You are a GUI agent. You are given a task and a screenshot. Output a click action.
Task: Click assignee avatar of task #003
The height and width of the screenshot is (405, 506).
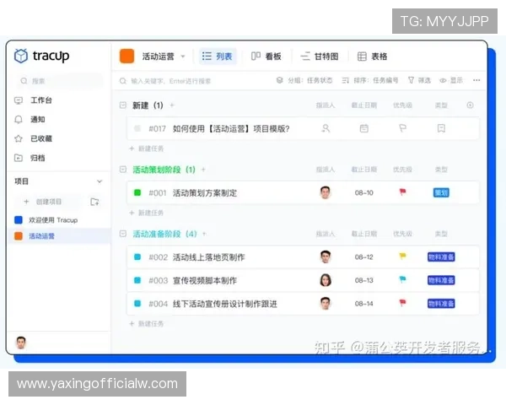click(x=326, y=280)
